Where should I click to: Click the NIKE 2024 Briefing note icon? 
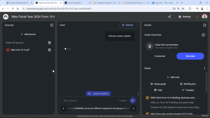(147, 98)
